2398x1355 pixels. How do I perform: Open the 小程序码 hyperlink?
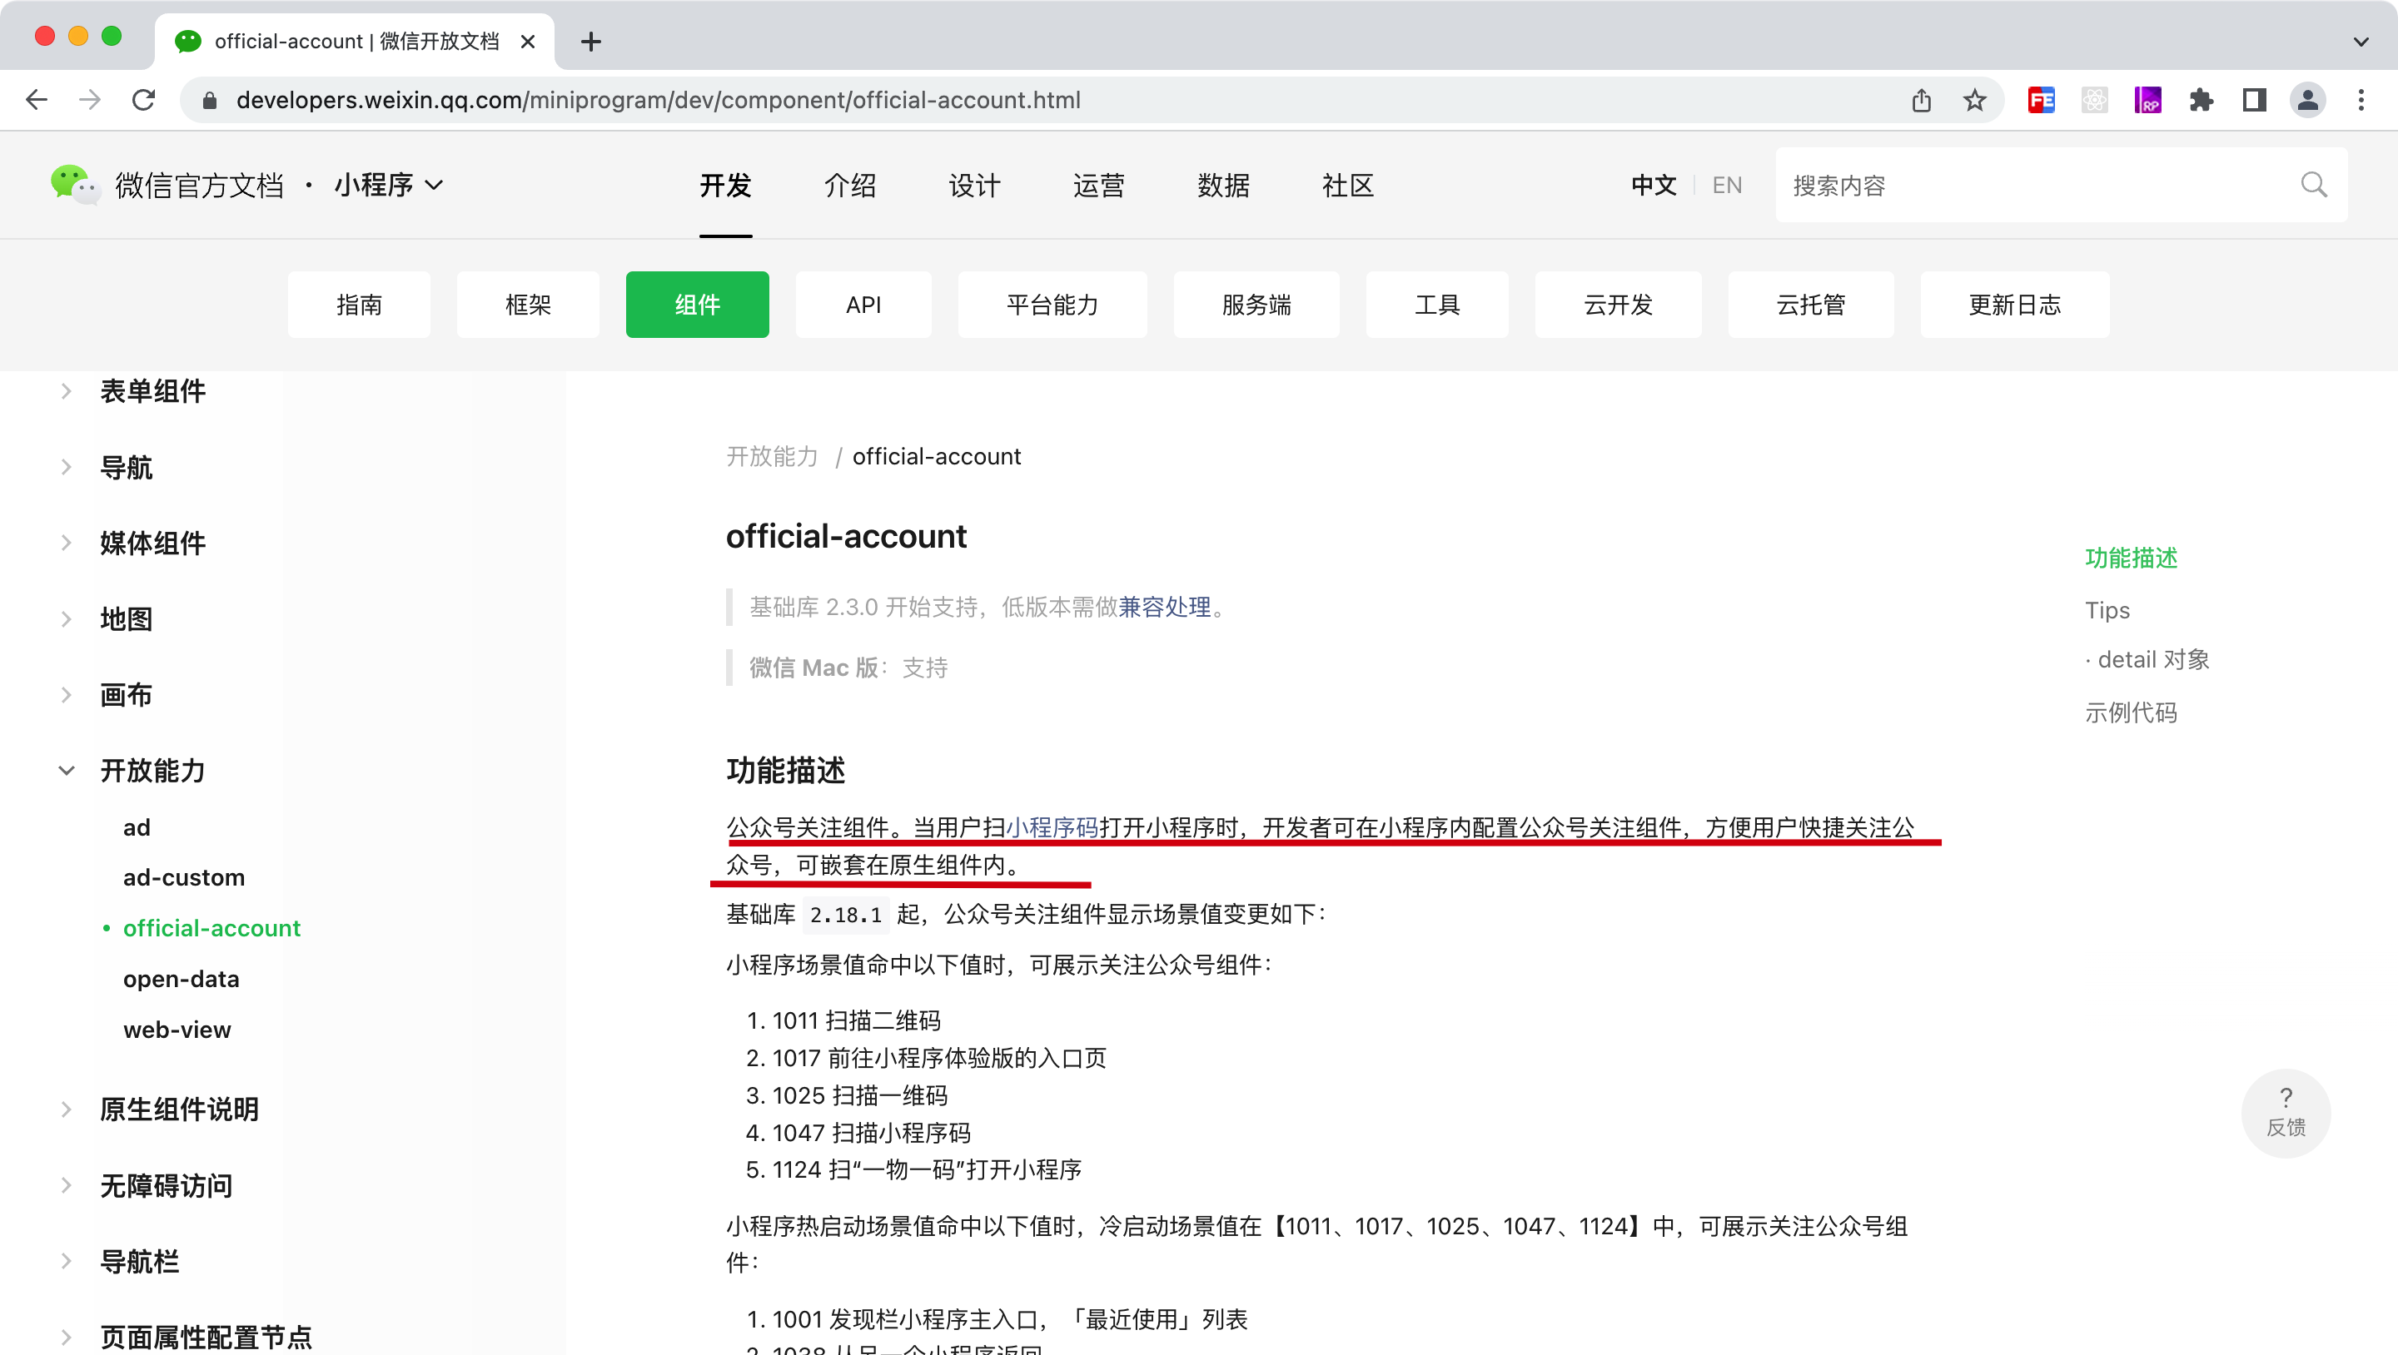coord(1052,826)
